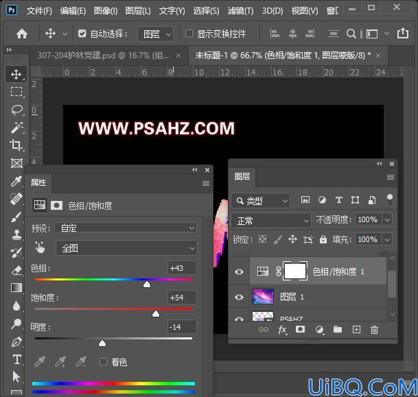This screenshot has height=397, width=418.
Task: Add layer style with fx icon
Action: [282, 330]
